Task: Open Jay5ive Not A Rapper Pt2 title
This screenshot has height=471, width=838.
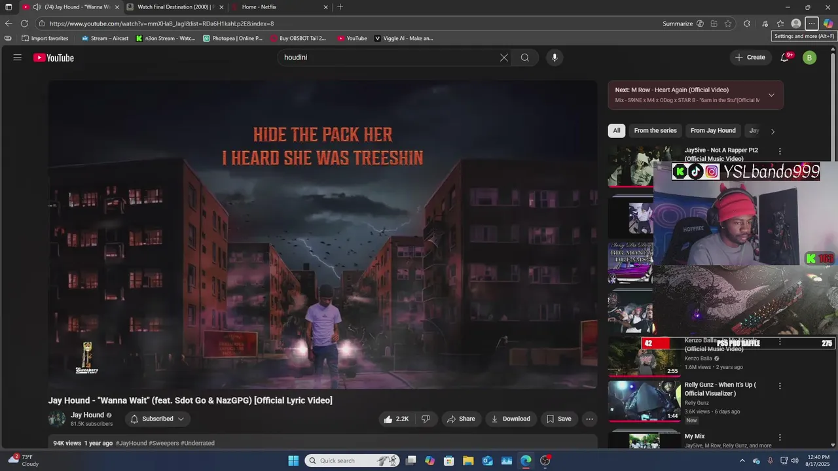Action: (721, 154)
